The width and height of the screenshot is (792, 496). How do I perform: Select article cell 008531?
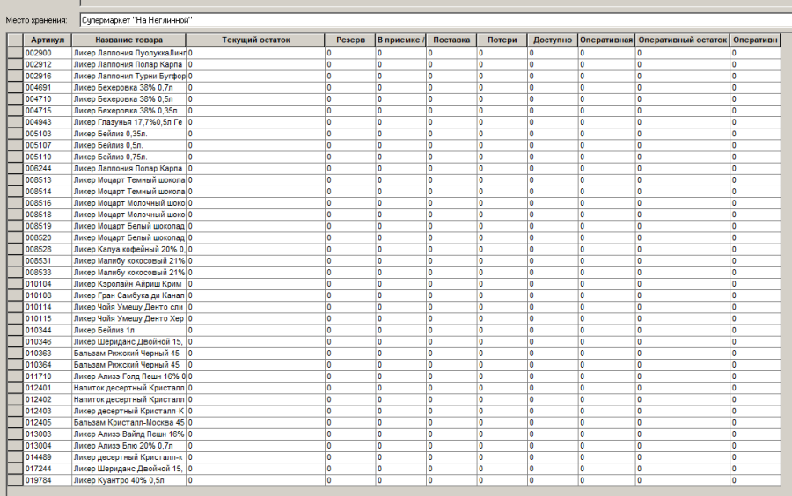[48, 261]
